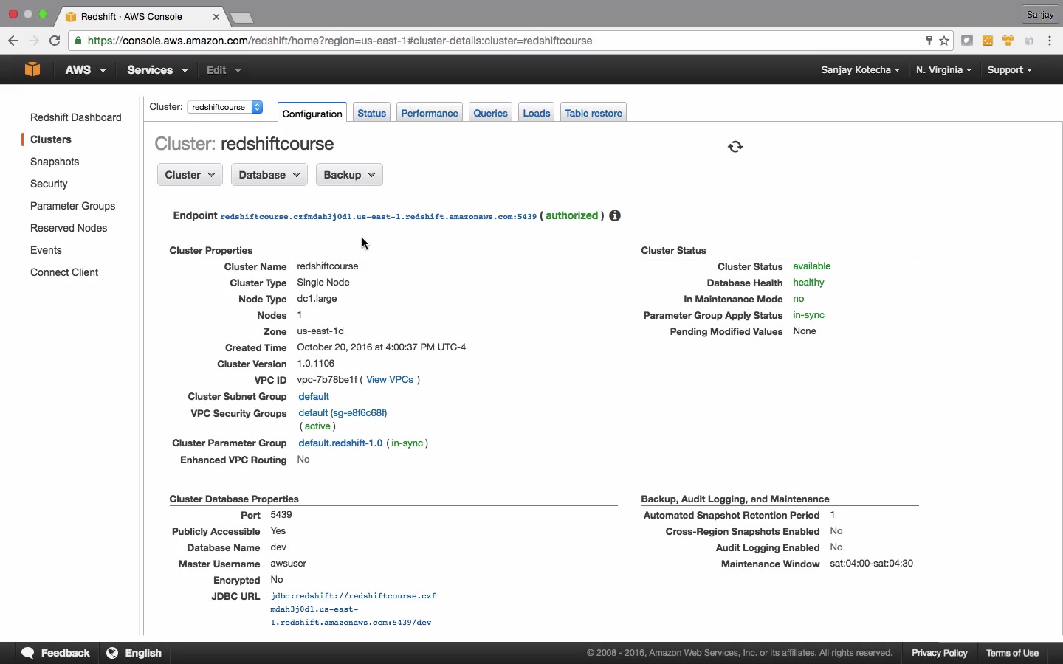Expand the Services menu
Image resolution: width=1063 pixels, height=664 pixels.
pyautogui.click(x=157, y=70)
